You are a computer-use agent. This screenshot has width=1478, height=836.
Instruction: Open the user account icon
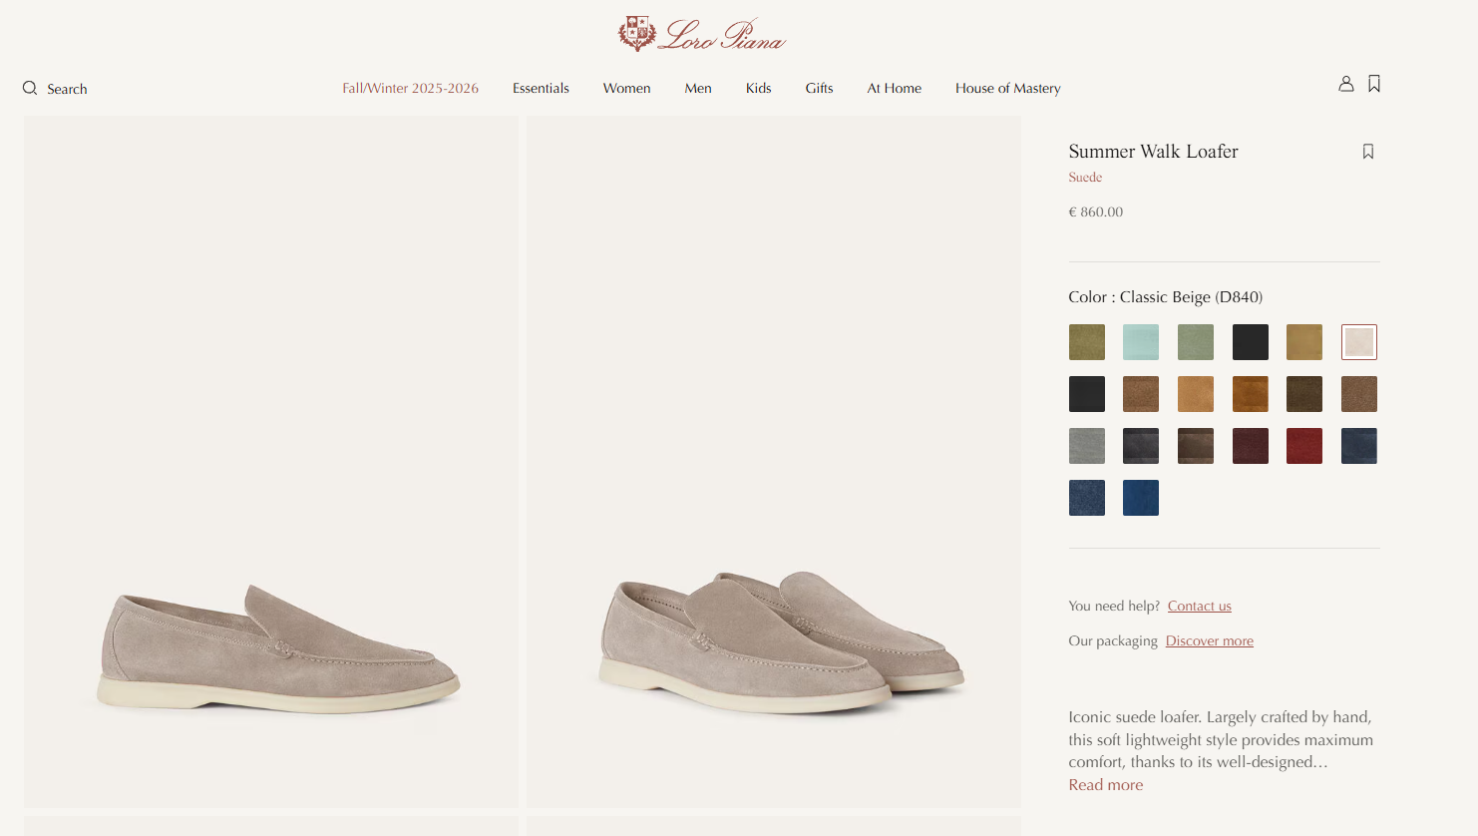pos(1345,84)
